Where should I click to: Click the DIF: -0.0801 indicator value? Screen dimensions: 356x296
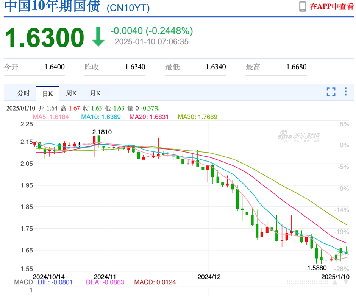[x=55, y=282]
